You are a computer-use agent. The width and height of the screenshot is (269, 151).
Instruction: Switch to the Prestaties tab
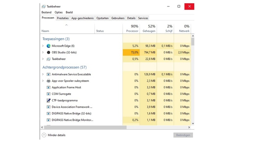tap(63, 18)
